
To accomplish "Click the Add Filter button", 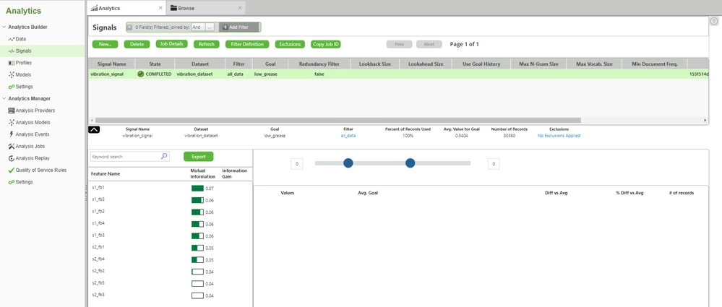I will [x=238, y=27].
